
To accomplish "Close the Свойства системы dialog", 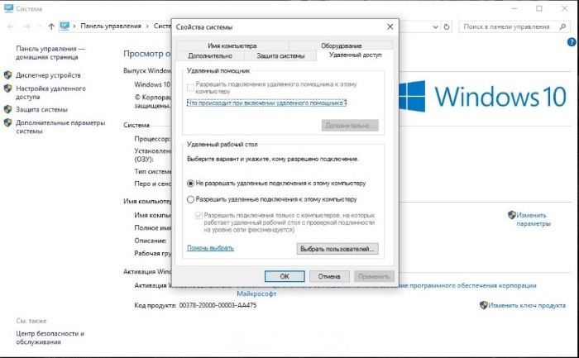I will 390,26.
